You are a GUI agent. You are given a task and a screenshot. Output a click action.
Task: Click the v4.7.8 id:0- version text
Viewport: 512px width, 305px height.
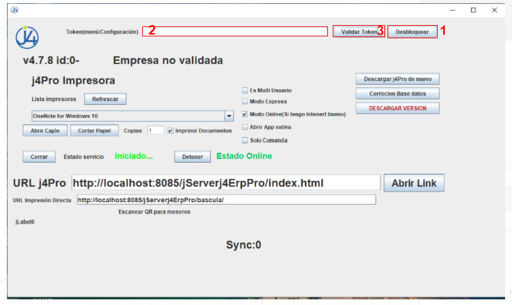52,60
